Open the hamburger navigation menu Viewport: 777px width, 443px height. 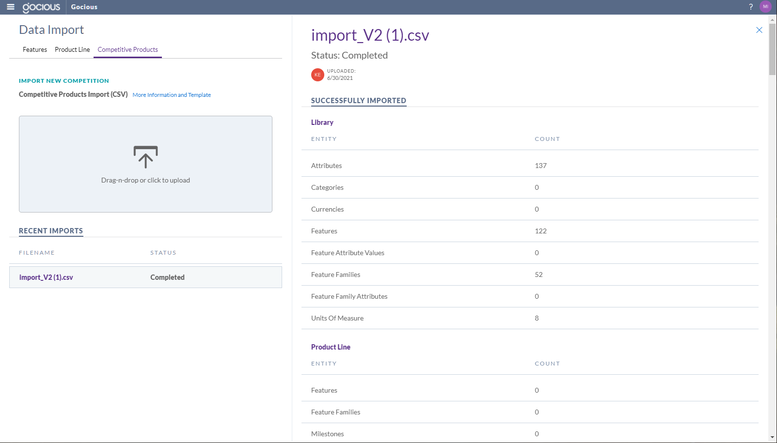point(11,7)
